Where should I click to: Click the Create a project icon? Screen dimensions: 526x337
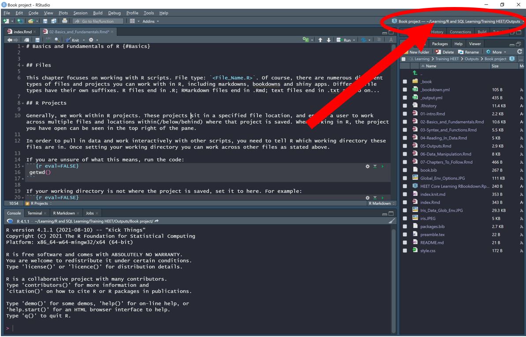20,21
